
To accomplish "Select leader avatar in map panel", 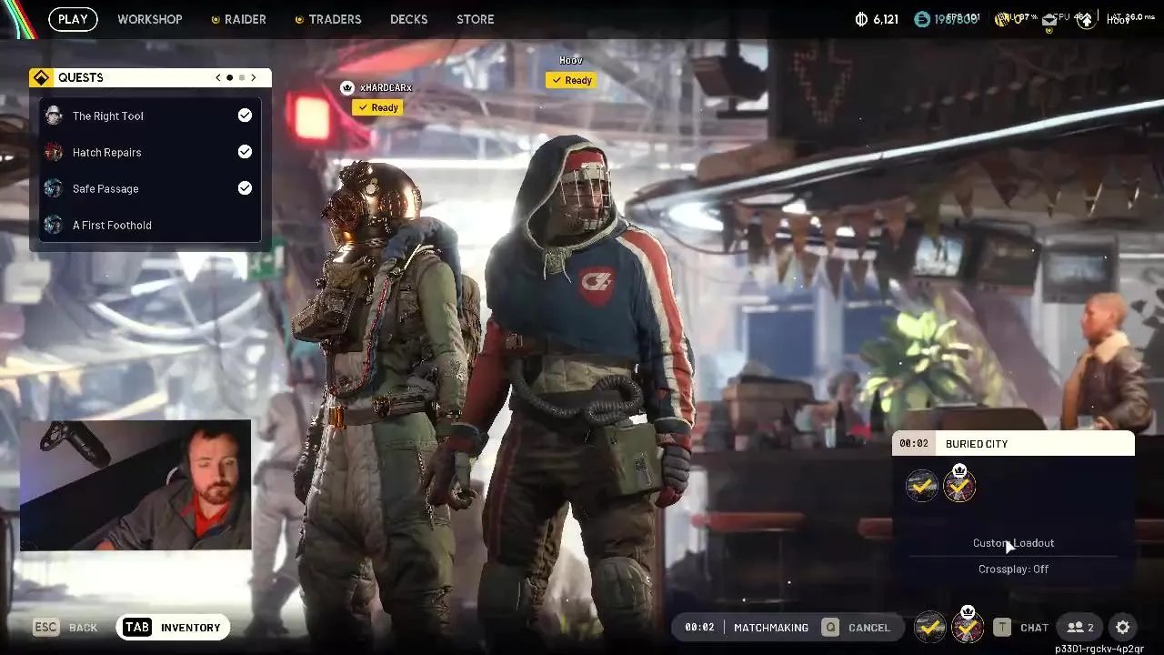I will click(959, 484).
